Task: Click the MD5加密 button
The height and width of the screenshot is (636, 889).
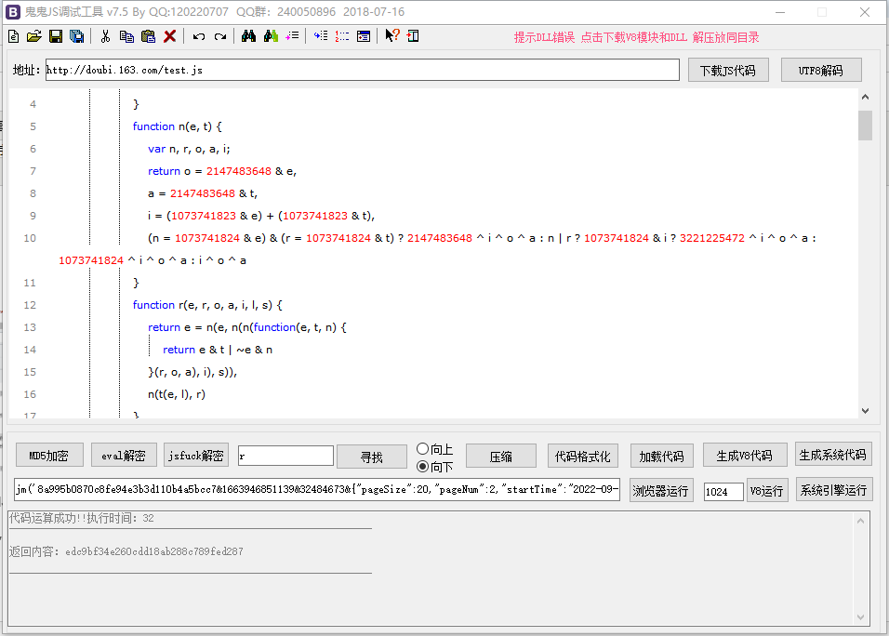Action: point(48,456)
